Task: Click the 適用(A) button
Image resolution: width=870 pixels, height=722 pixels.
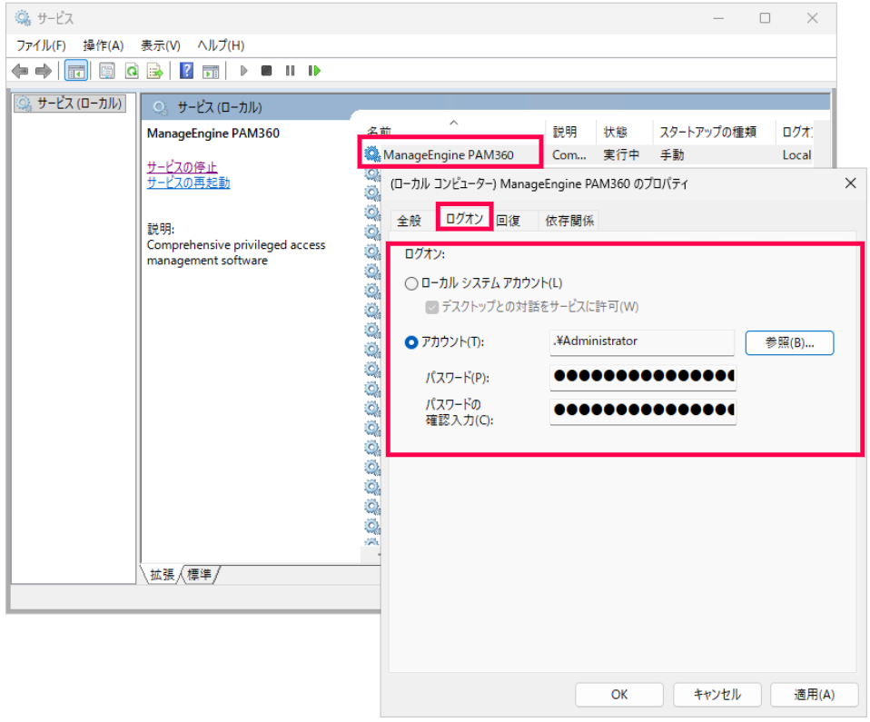Action: [x=814, y=694]
